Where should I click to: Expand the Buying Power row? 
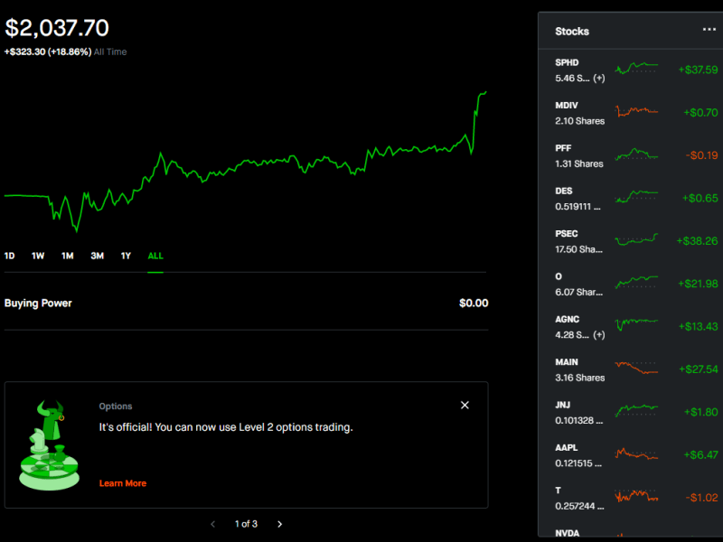tap(246, 304)
